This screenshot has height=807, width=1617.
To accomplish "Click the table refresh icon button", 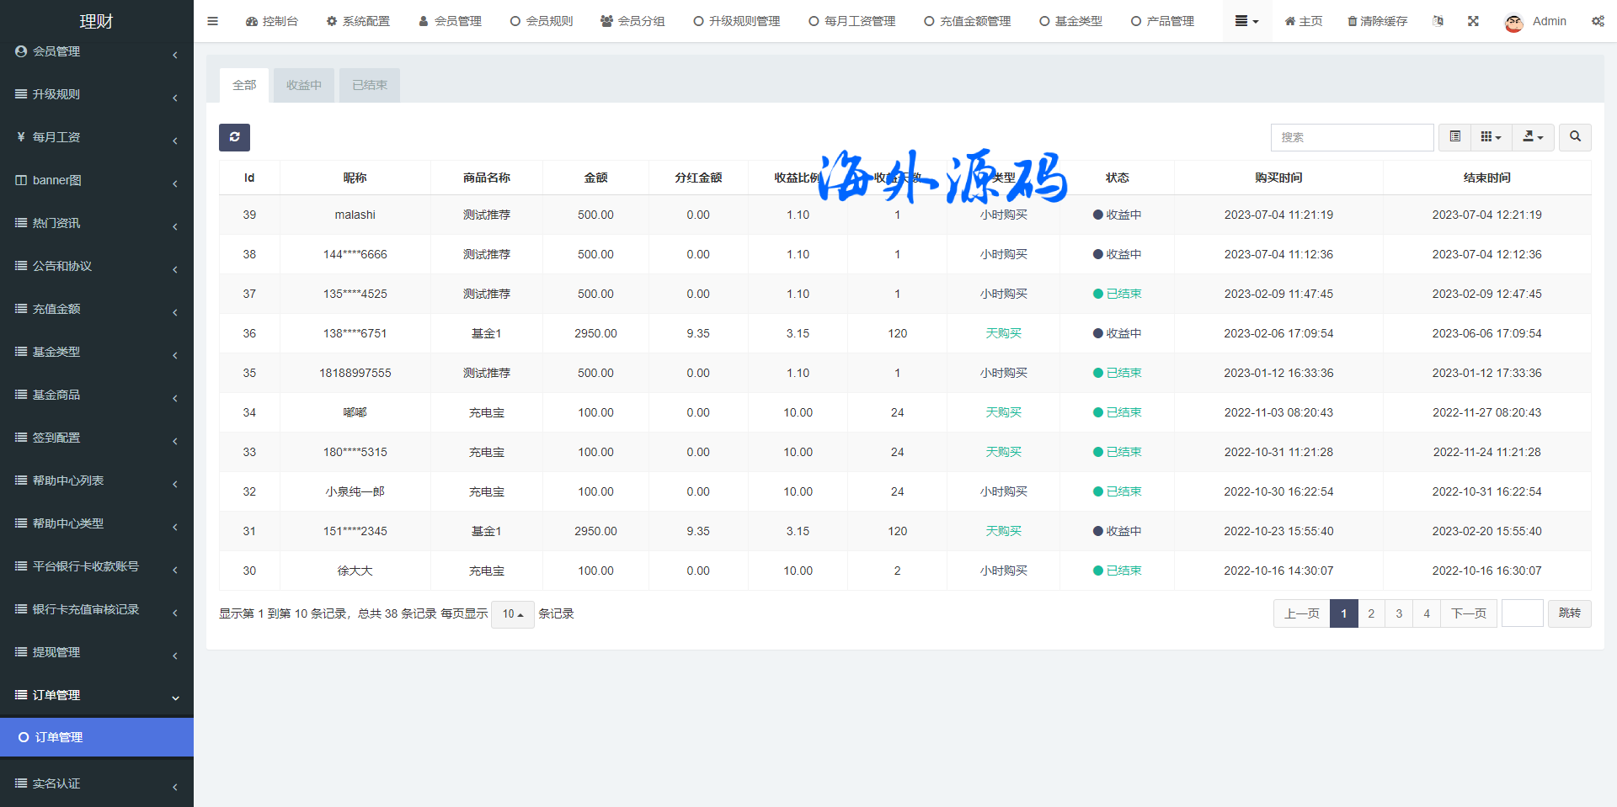I will (234, 137).
